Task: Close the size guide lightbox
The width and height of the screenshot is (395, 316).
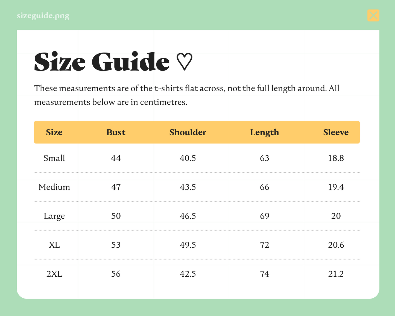Action: tap(373, 15)
